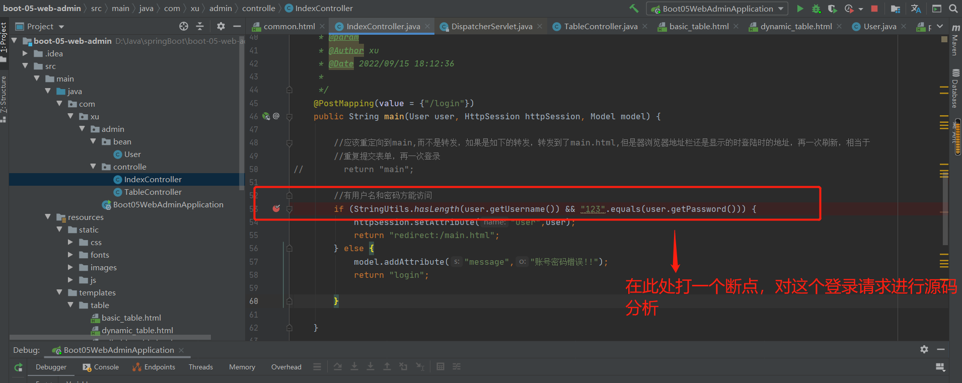Collapse the controlle package
Viewport: 962px width, 383px height.
93,167
